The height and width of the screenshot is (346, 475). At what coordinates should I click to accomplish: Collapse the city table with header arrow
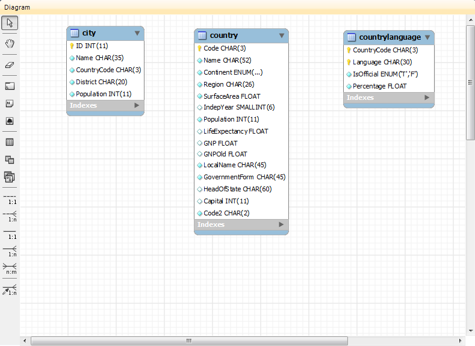point(137,33)
